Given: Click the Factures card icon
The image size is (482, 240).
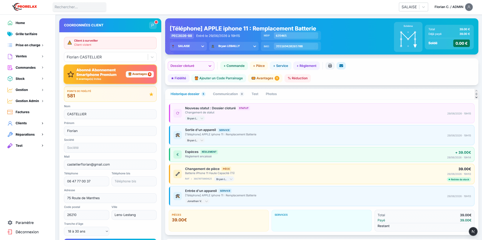Looking at the screenshot, I should coord(10,112).
